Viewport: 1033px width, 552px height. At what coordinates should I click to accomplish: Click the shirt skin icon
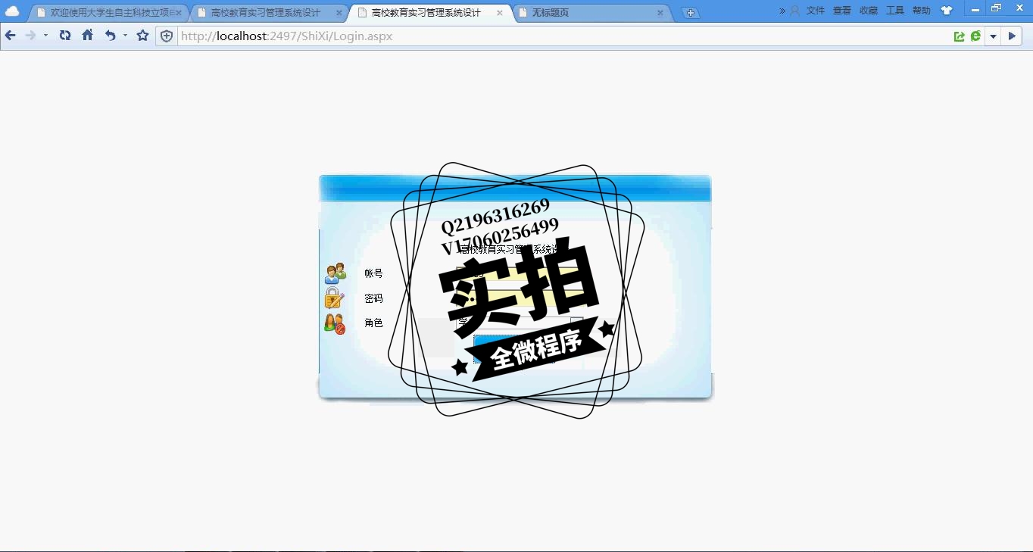(947, 11)
